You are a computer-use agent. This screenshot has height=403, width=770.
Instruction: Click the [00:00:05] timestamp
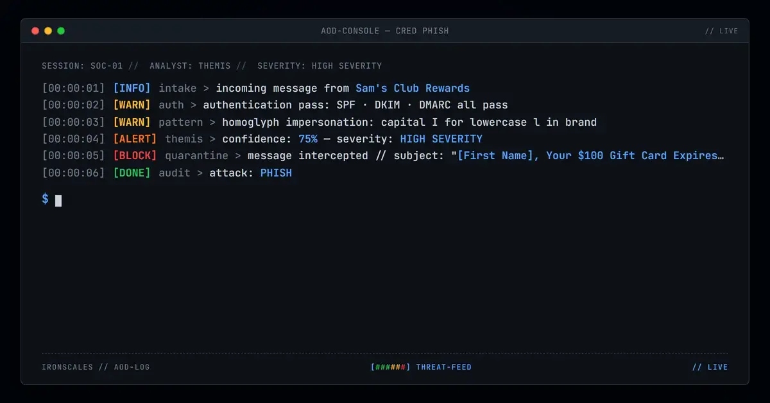[x=73, y=155]
